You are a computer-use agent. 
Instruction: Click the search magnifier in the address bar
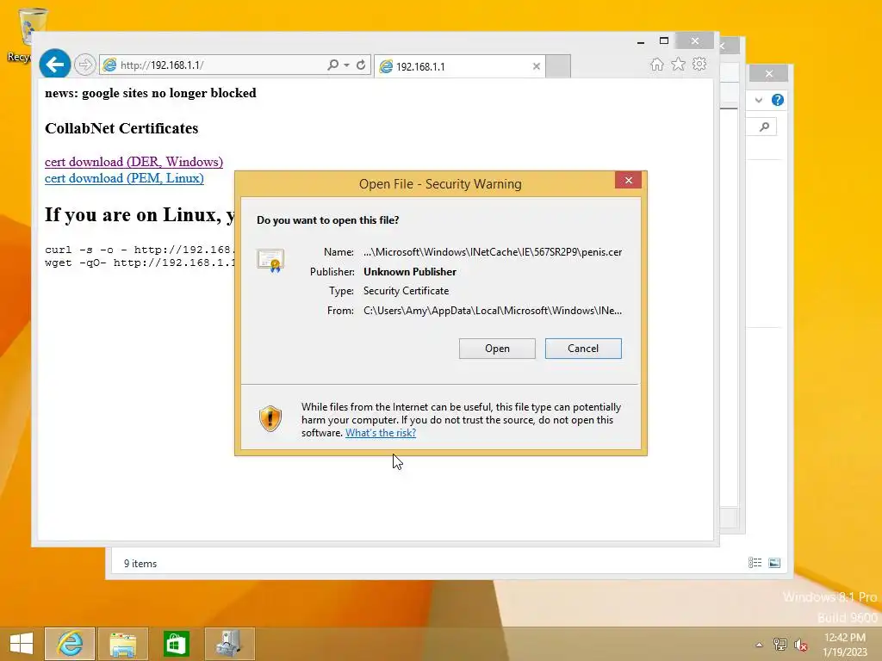click(x=333, y=65)
